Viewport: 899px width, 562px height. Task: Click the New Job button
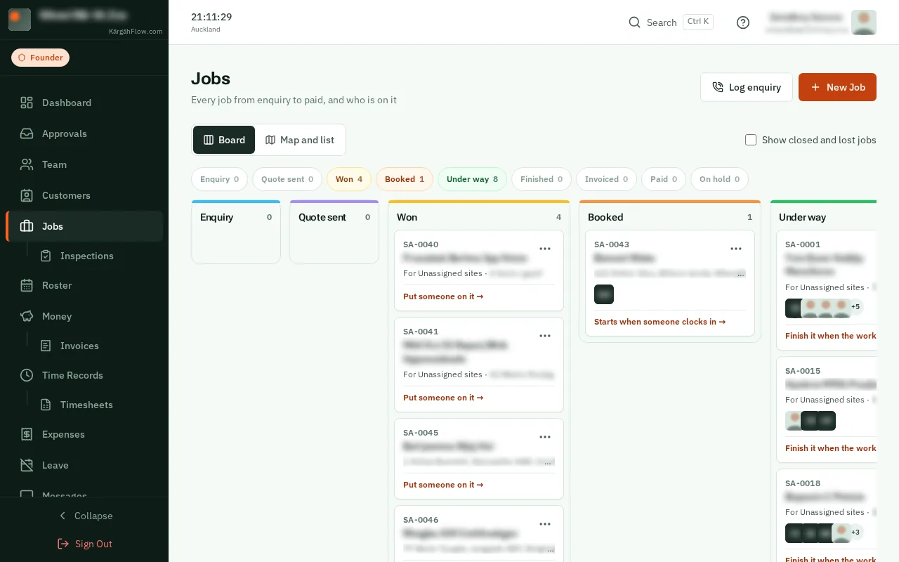click(837, 87)
